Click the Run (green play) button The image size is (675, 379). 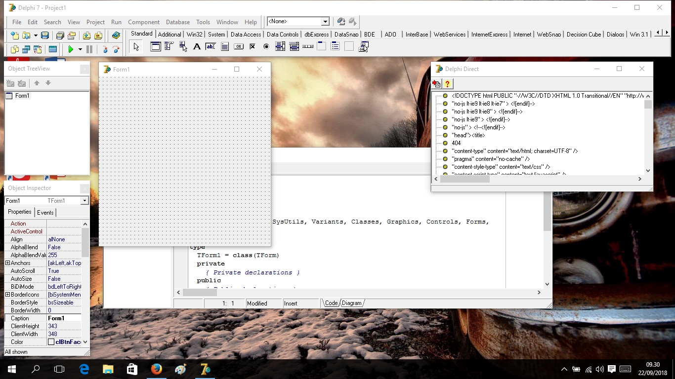click(71, 49)
